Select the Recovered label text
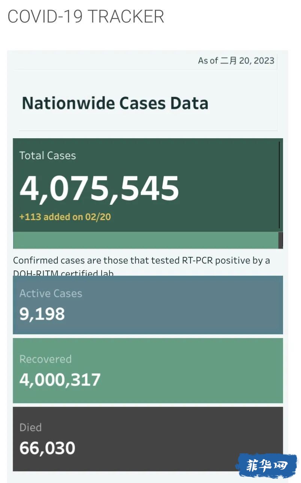The image size is (301, 483). (x=45, y=359)
